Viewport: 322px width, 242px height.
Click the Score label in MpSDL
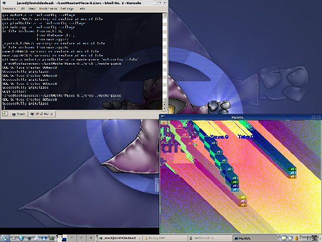tap(219, 137)
